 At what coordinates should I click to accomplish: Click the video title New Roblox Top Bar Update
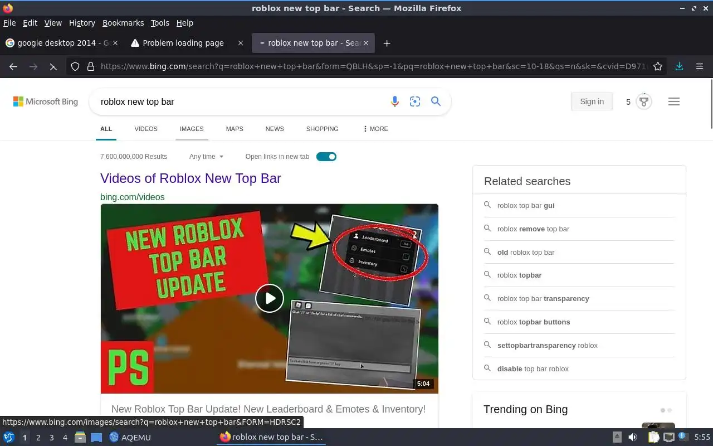tap(268, 409)
